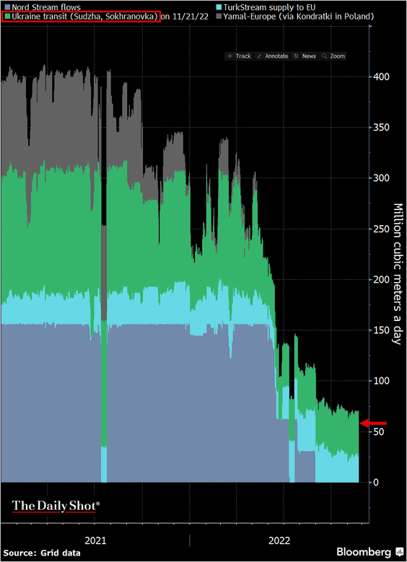
Task: Open the News overlay label
Action: coord(309,56)
